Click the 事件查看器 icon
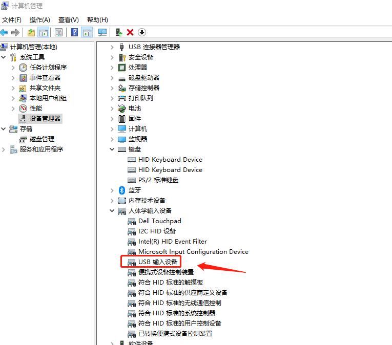This screenshot has height=345, width=392. (x=23, y=78)
